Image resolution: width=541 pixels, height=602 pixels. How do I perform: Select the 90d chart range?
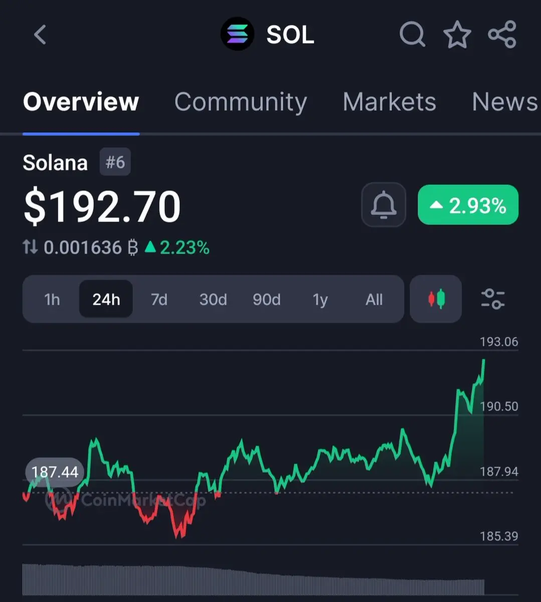(x=267, y=299)
